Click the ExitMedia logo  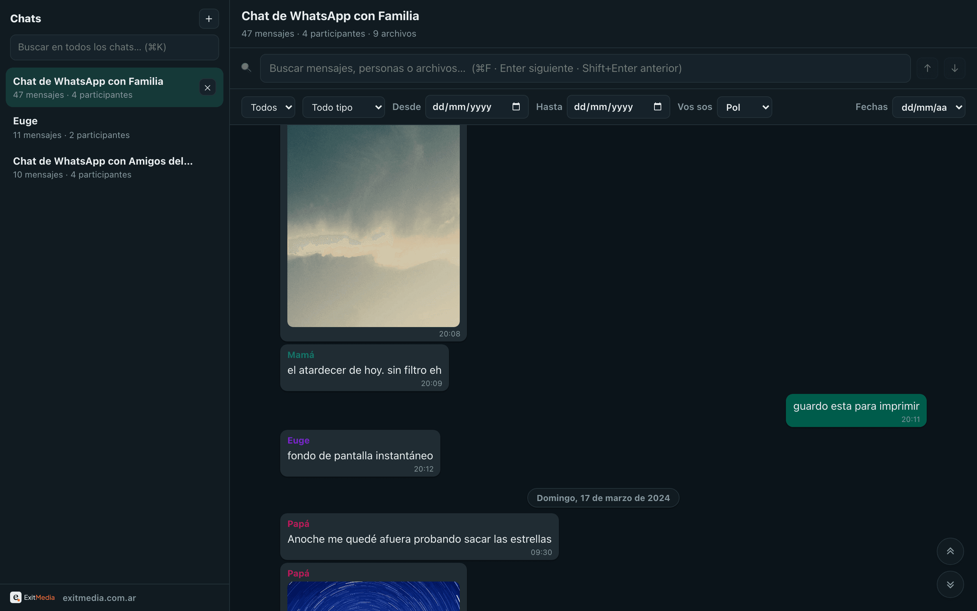click(x=32, y=597)
